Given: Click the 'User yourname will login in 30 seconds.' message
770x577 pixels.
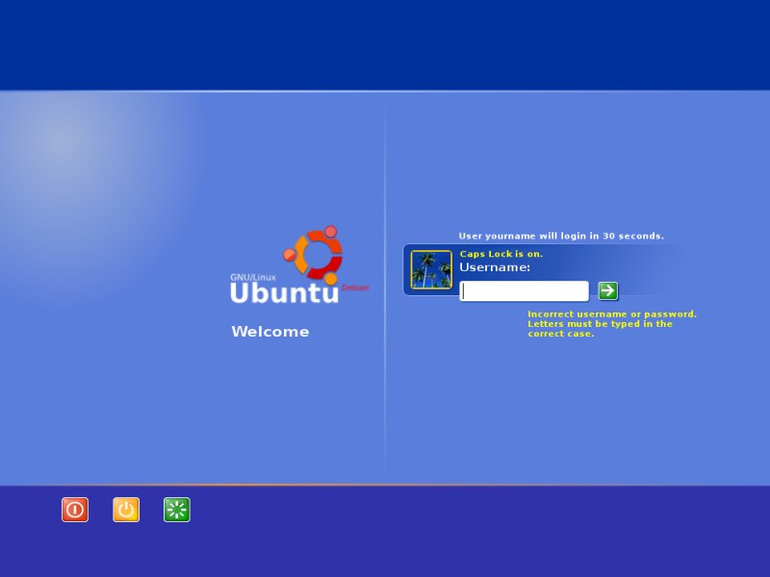Looking at the screenshot, I should pos(561,236).
